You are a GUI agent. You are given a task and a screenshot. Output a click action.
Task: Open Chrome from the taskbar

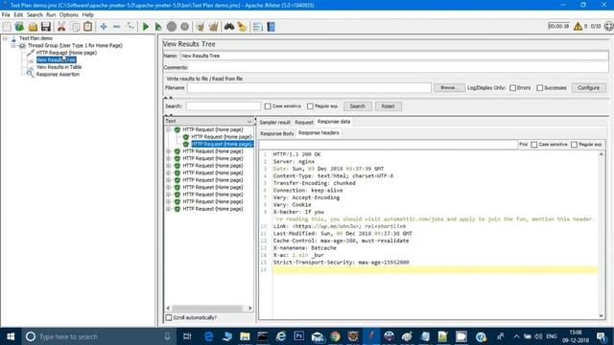click(335, 336)
